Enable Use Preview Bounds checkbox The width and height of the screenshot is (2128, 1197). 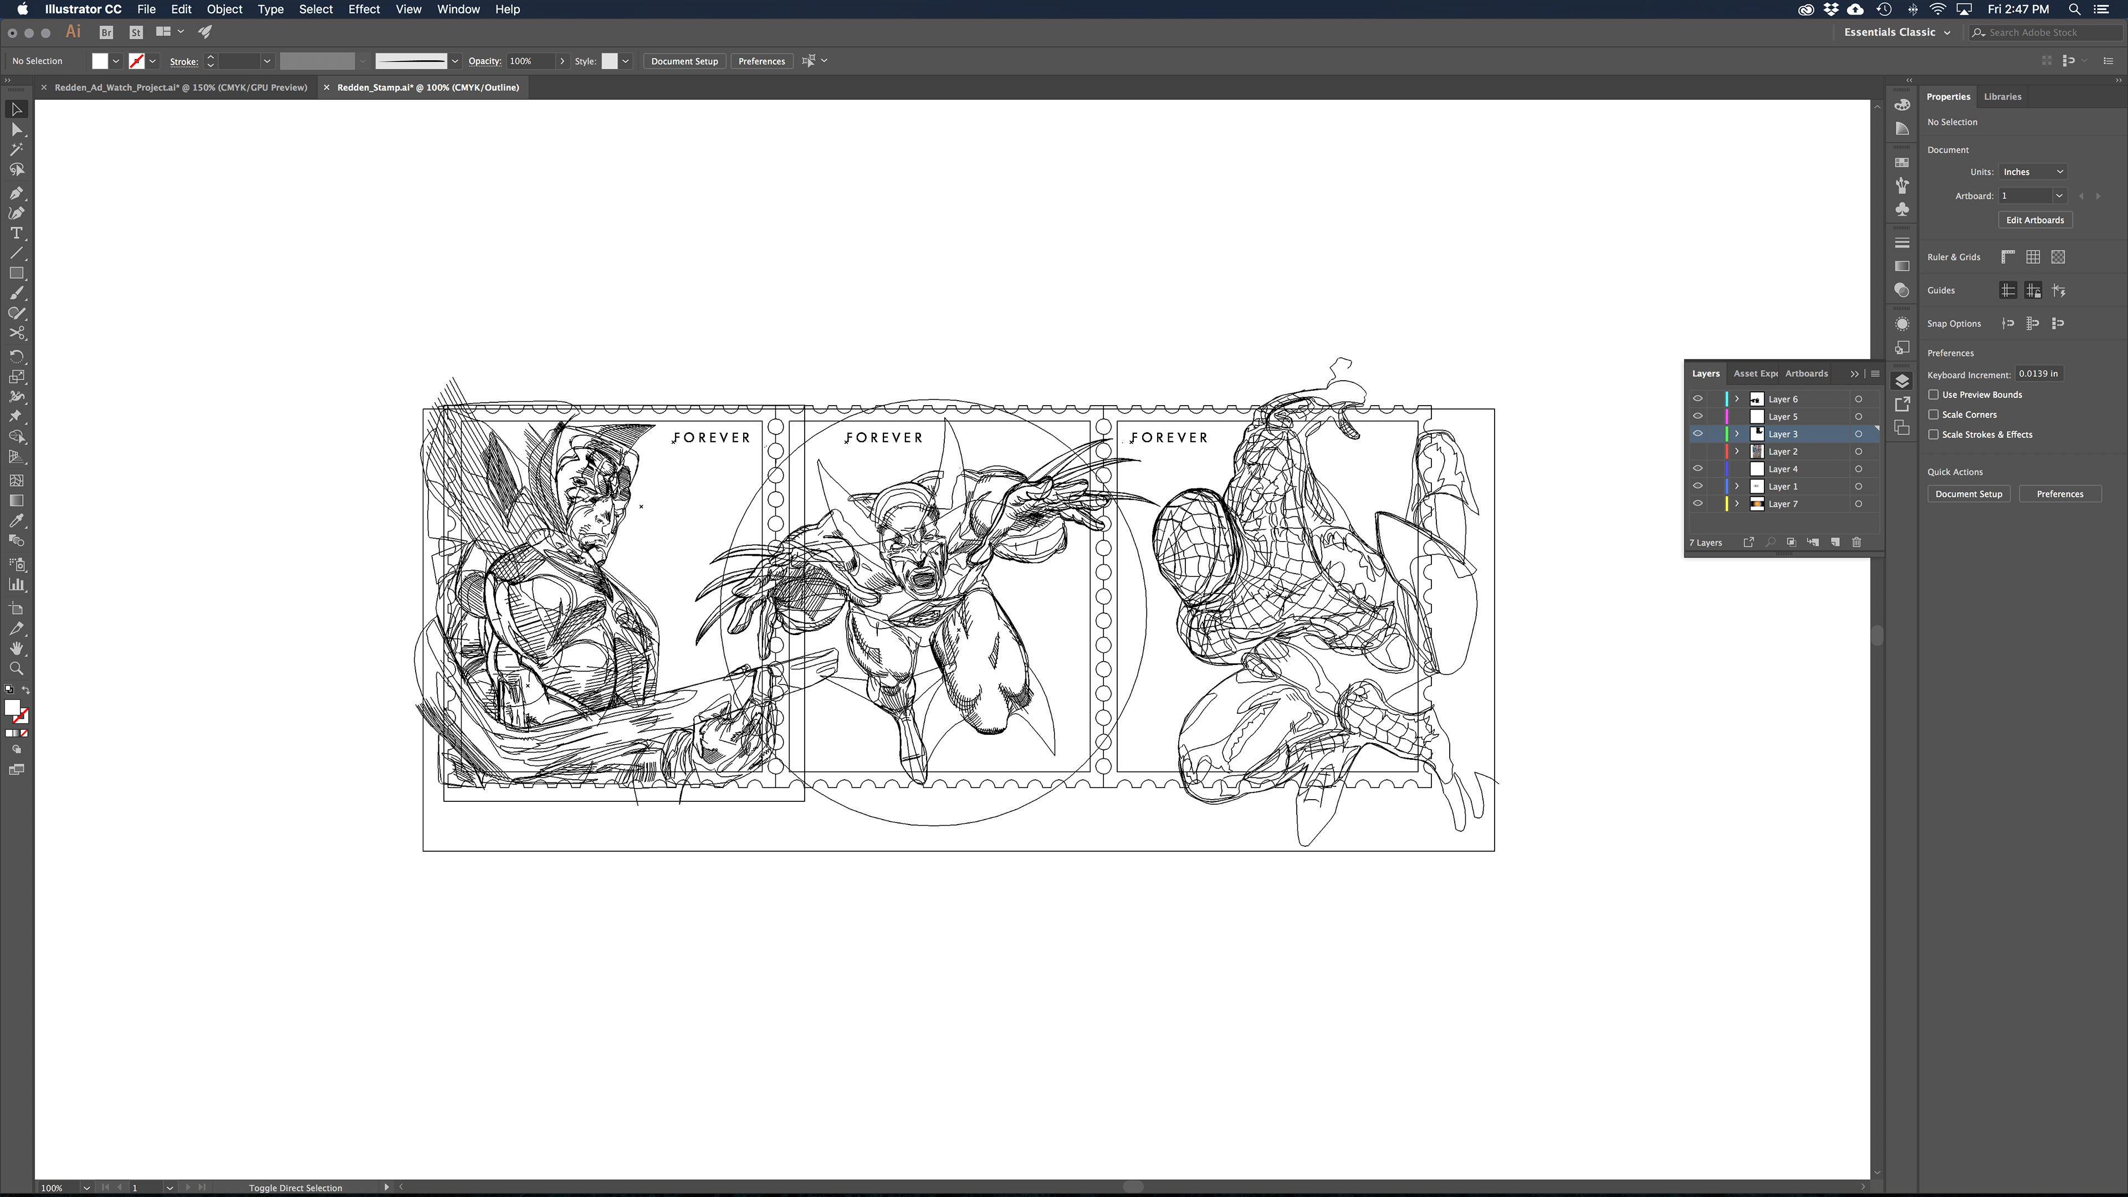click(1933, 394)
